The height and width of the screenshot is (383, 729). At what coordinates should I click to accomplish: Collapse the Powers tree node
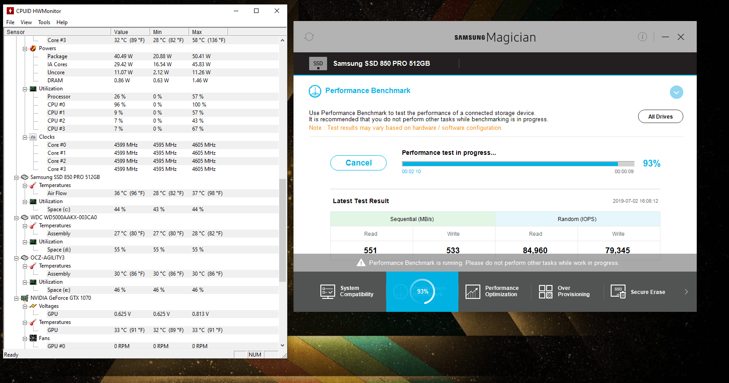tap(25, 48)
